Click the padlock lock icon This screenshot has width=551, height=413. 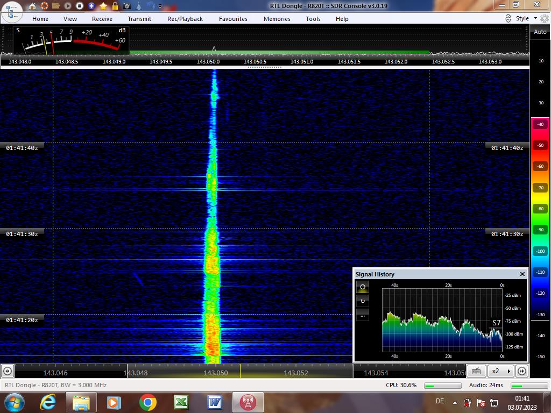point(115,5)
